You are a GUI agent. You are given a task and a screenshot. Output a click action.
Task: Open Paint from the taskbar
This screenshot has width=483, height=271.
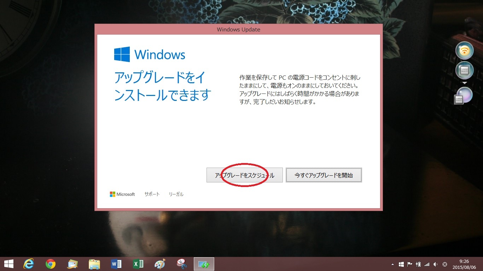(160, 264)
